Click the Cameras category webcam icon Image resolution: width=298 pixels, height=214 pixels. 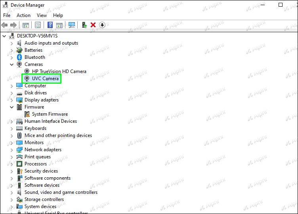19,64
